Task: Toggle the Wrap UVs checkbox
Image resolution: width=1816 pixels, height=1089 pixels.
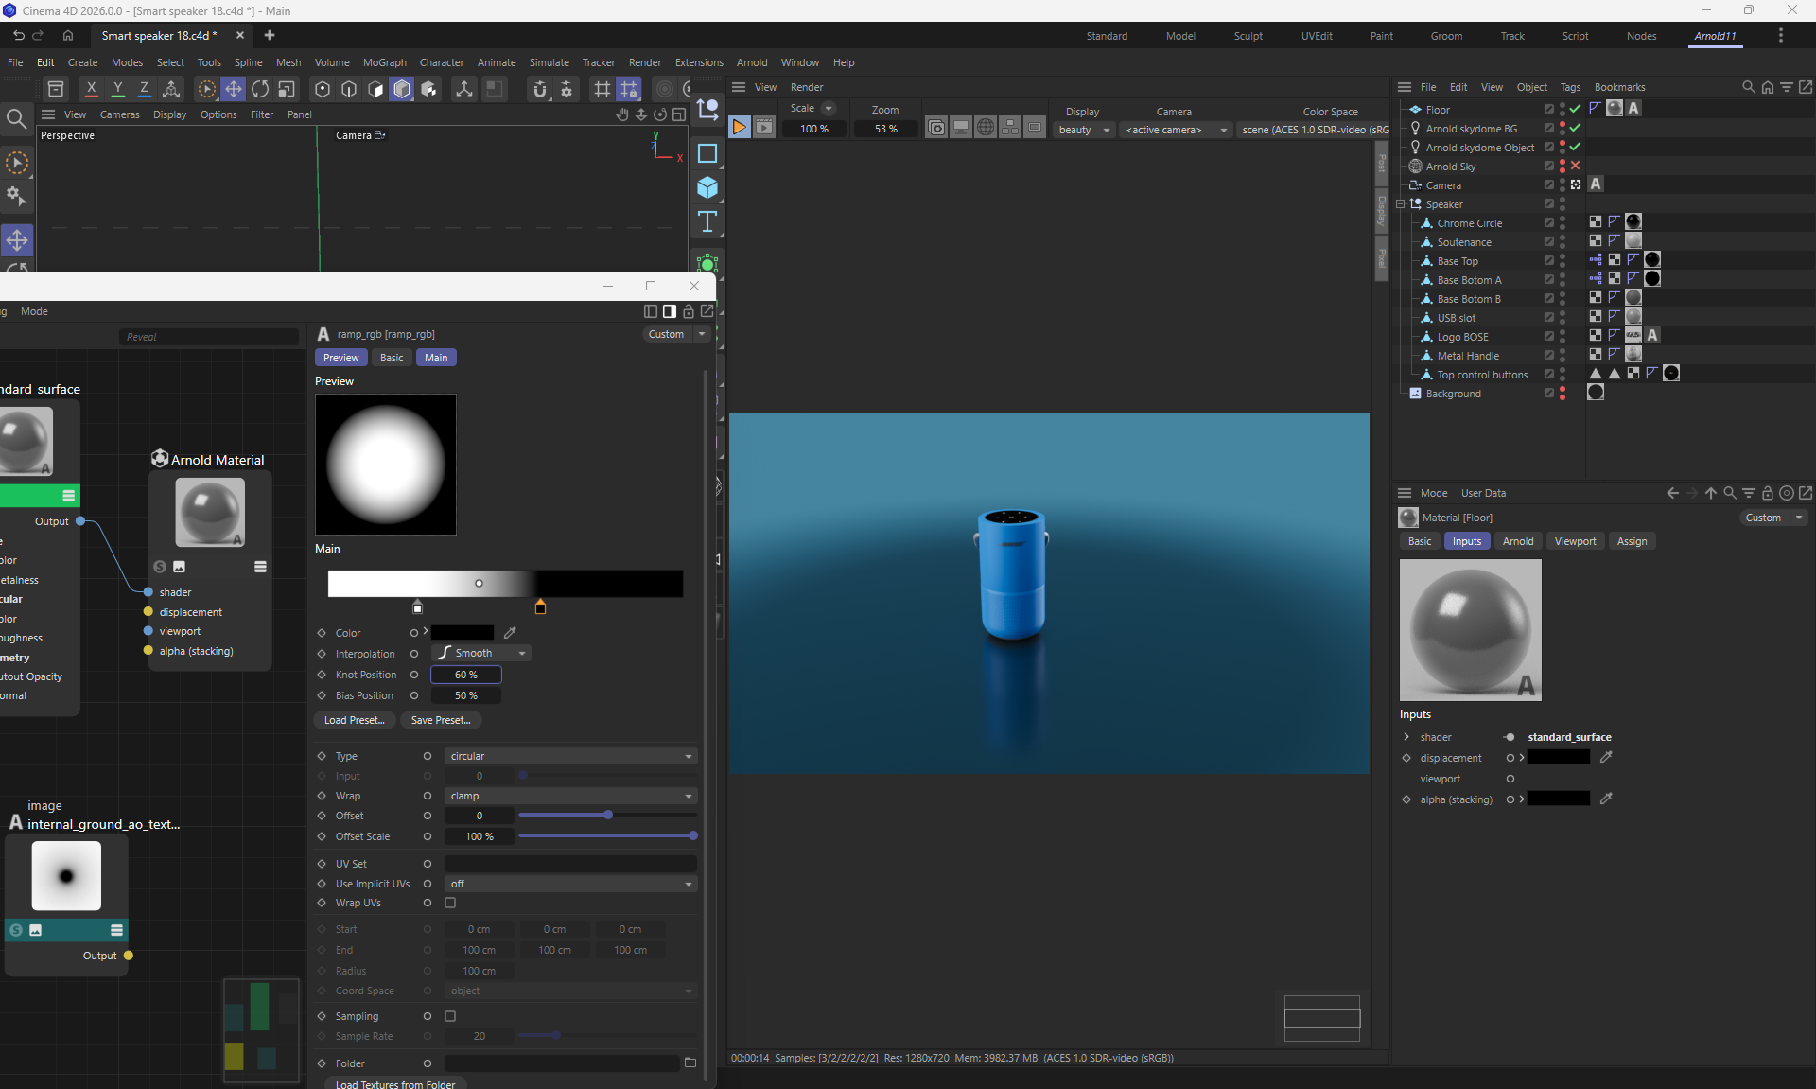Action: pyautogui.click(x=450, y=903)
